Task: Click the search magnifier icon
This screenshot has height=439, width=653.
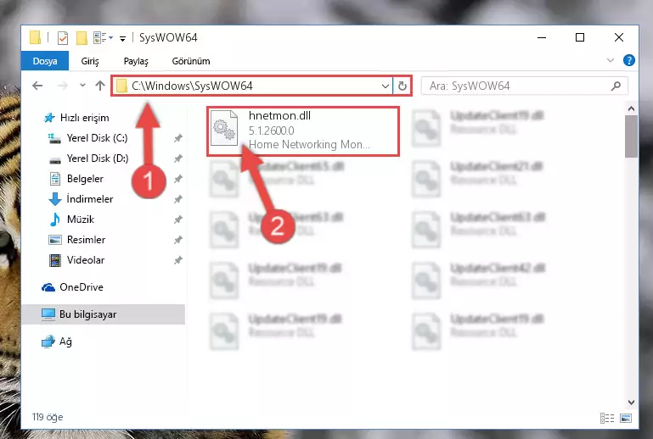Action: (616, 86)
